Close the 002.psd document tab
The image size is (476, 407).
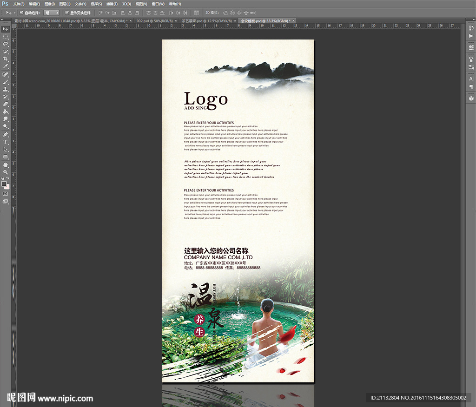(176, 21)
